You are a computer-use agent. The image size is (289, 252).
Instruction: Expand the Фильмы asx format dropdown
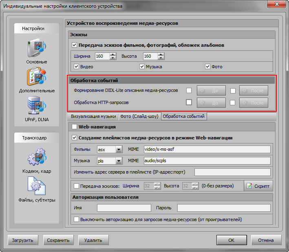119,150
